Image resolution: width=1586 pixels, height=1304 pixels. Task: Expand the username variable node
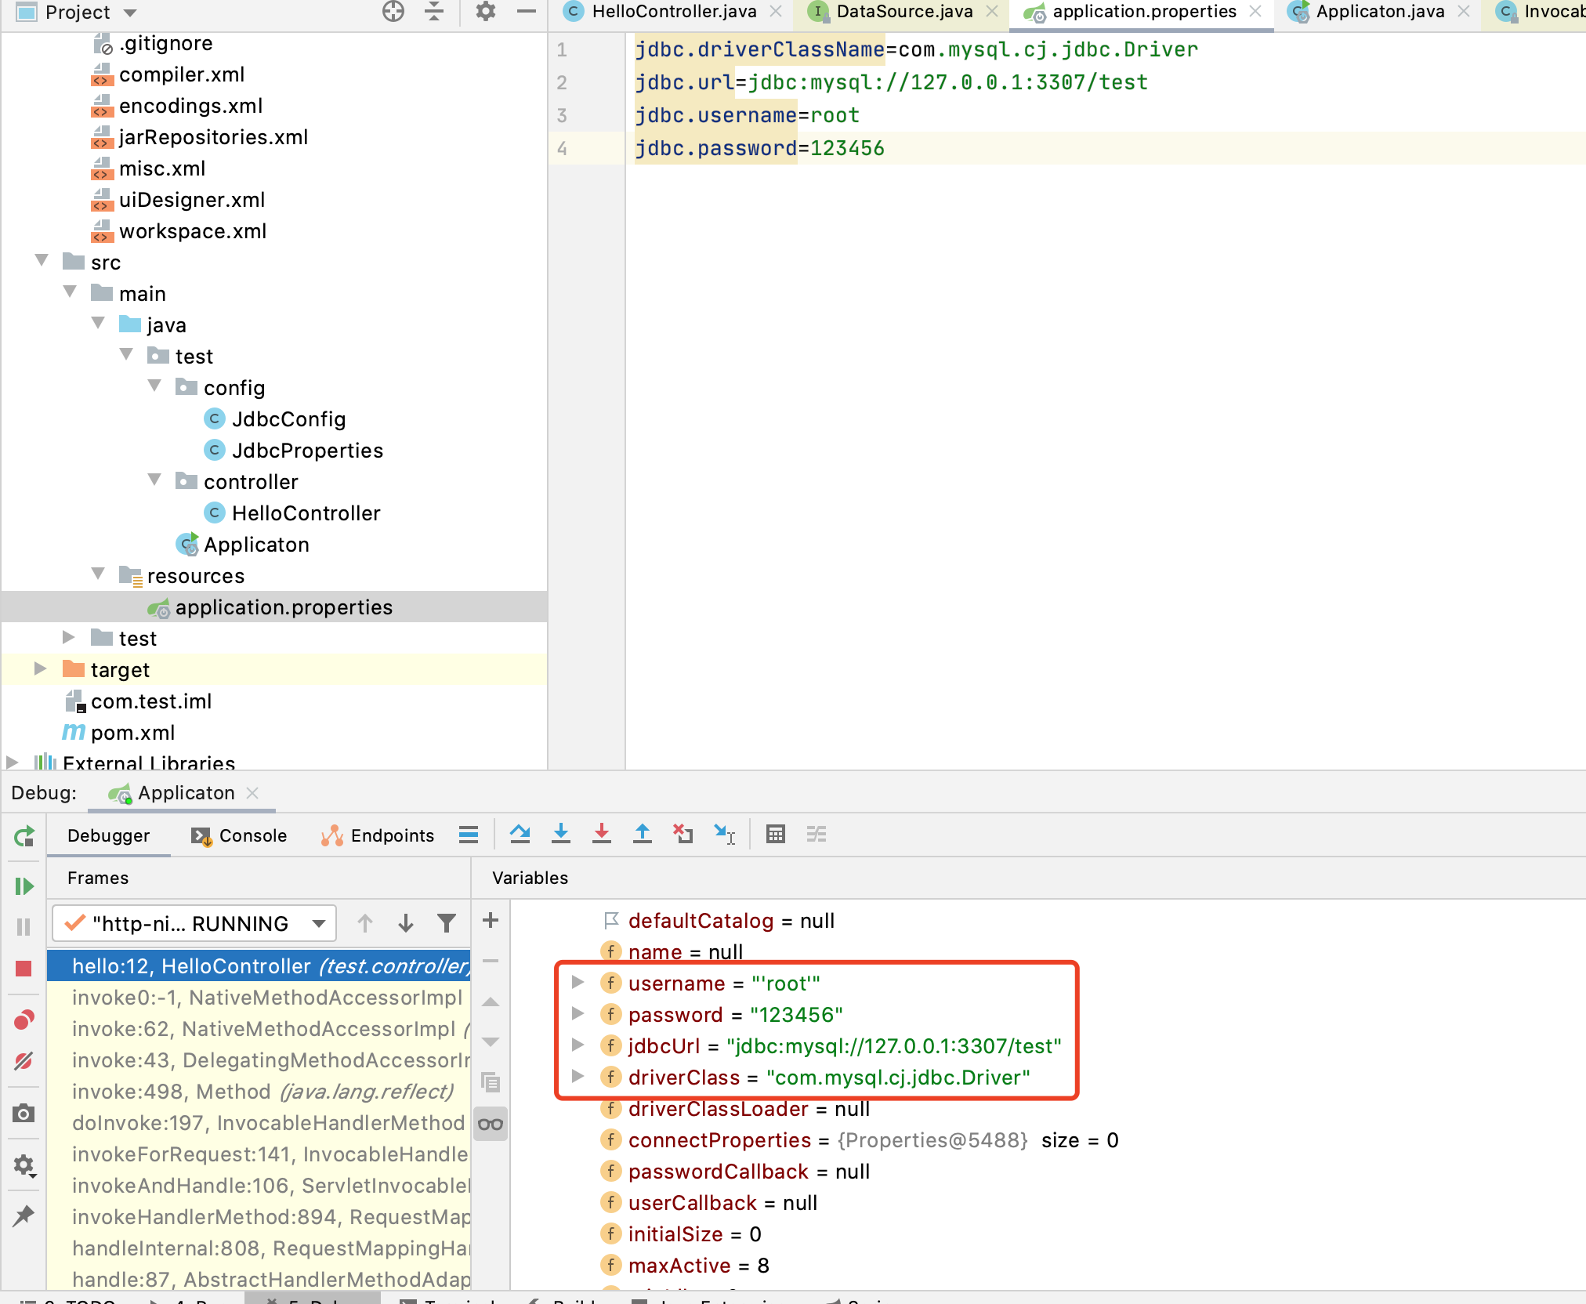pyautogui.click(x=578, y=983)
